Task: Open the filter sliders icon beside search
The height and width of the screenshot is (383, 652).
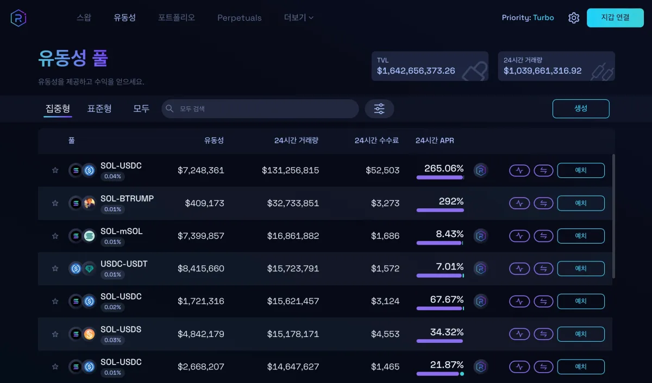Action: pos(379,108)
